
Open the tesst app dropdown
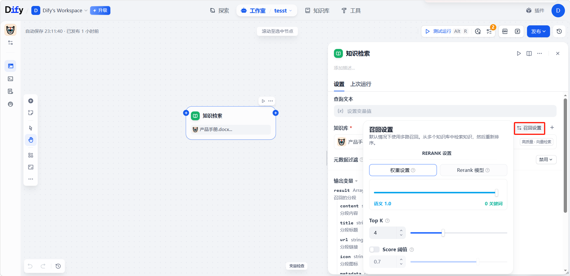pyautogui.click(x=283, y=11)
